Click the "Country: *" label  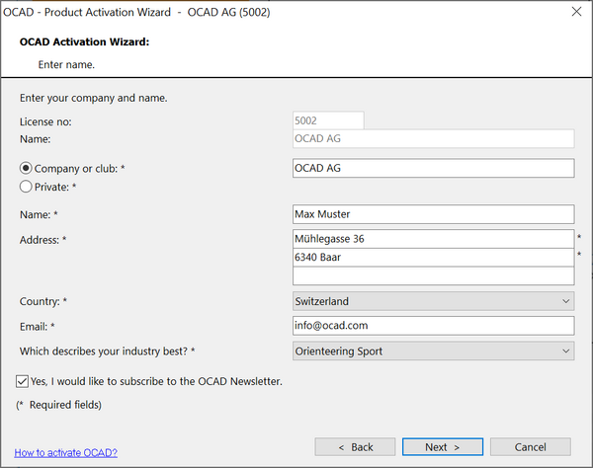[x=43, y=301]
